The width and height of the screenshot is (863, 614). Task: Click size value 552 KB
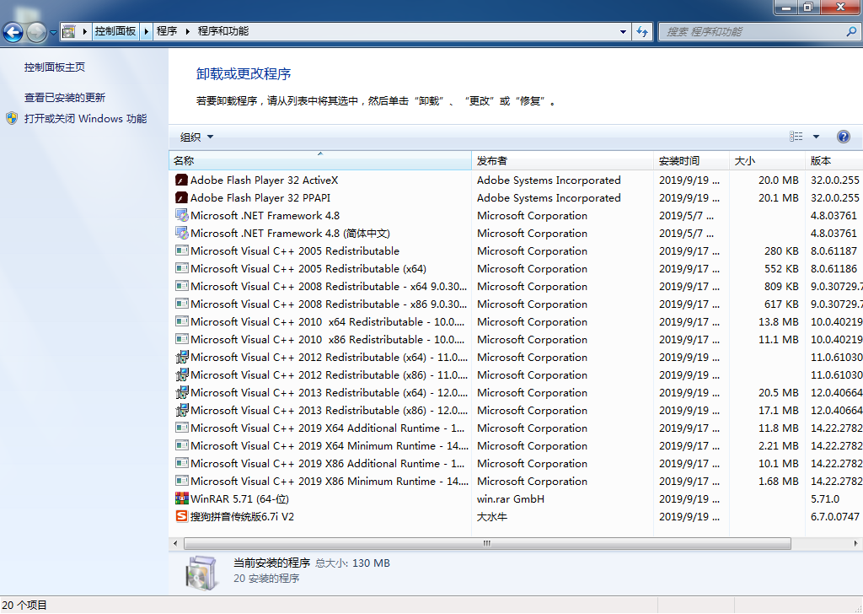(781, 268)
